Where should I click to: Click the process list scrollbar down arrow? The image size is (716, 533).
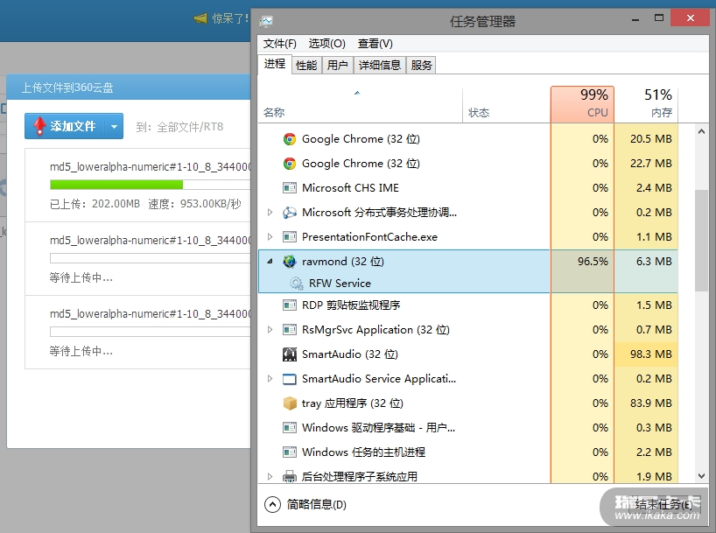click(701, 476)
